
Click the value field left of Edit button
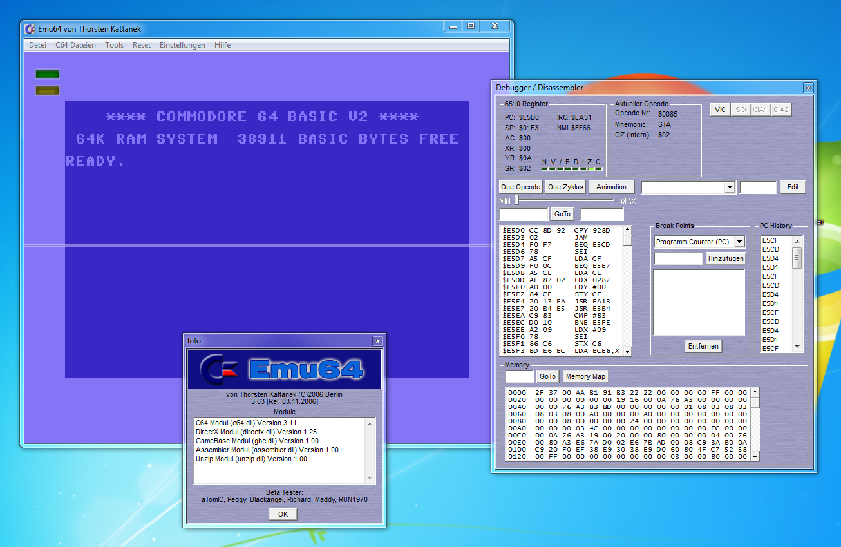tap(759, 187)
